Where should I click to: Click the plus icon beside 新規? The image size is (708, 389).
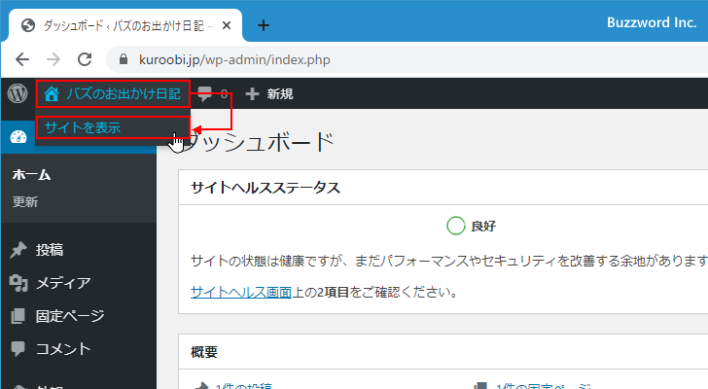pos(252,94)
